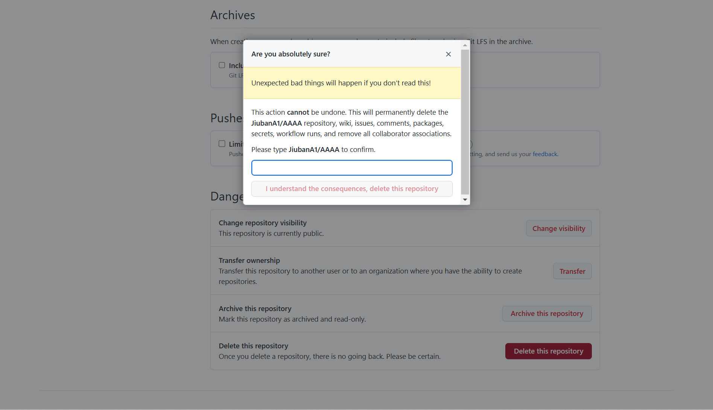Click the dark red Delete this repository button
This screenshot has width=713, height=410.
[x=548, y=351]
